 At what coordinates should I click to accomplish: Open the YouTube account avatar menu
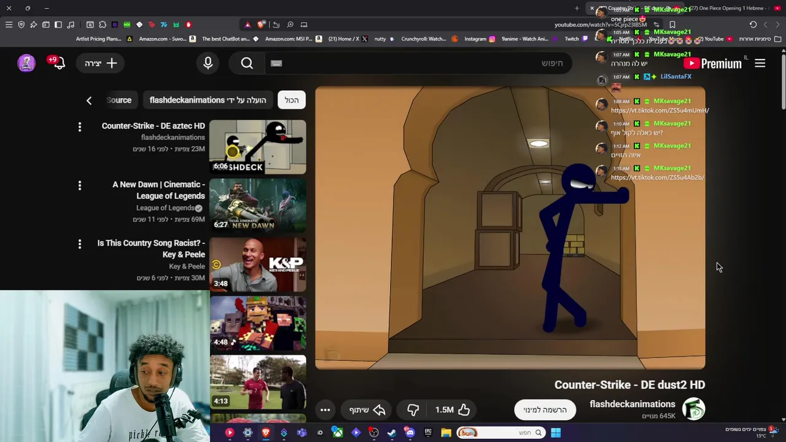(x=26, y=63)
